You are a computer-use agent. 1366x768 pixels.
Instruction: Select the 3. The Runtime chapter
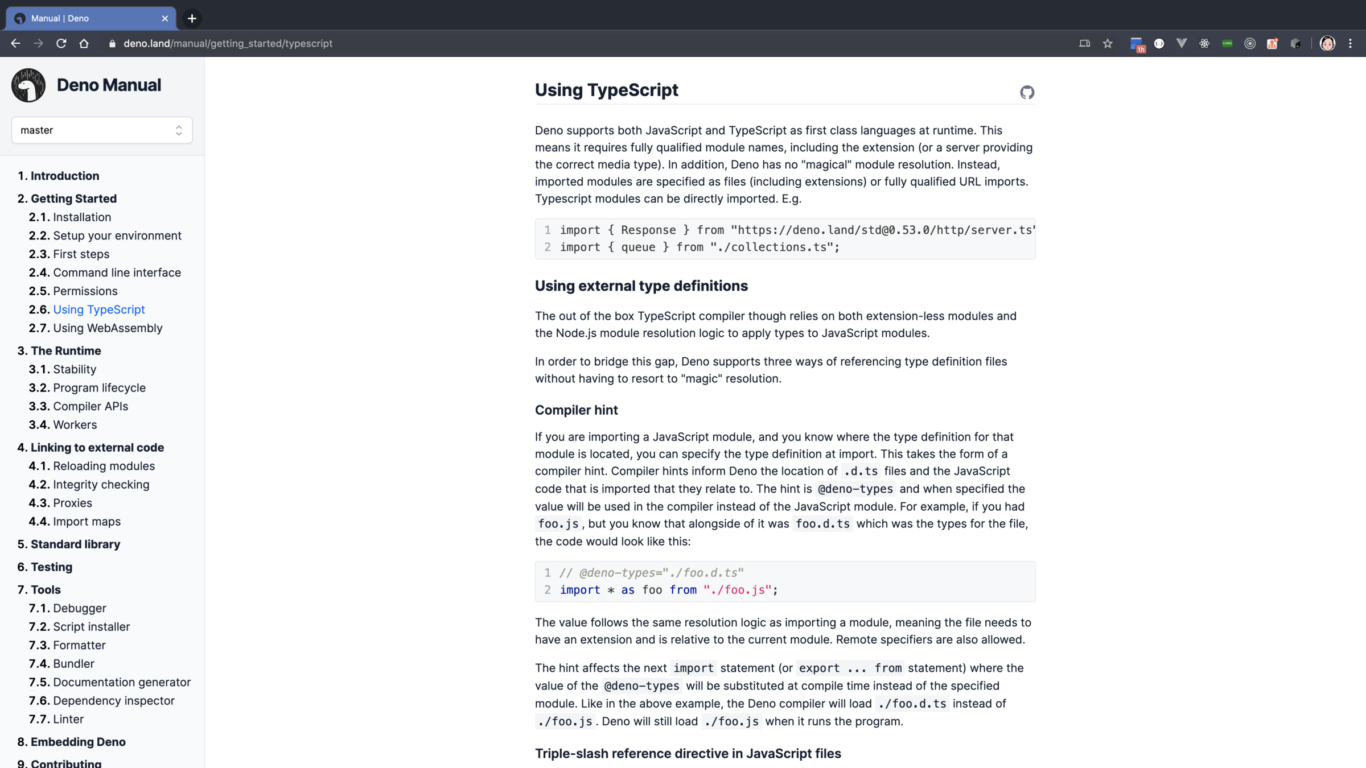point(65,351)
